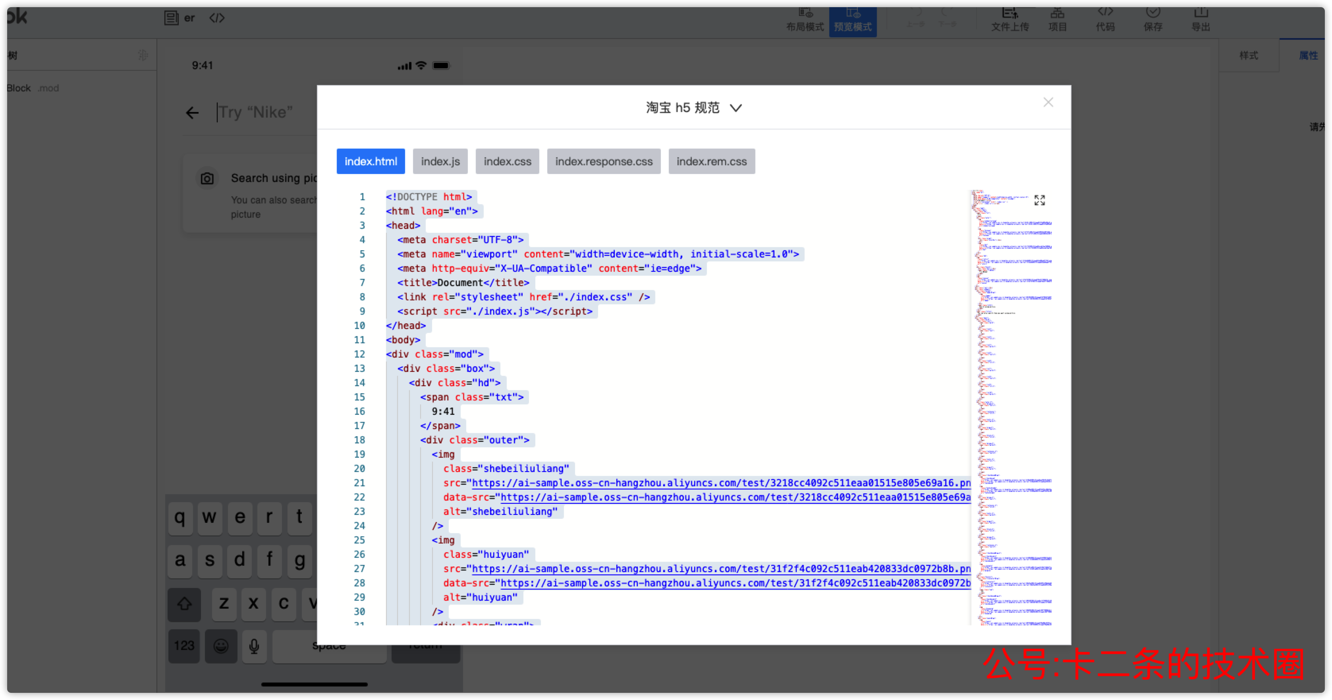This screenshot has width=1332, height=700.
Task: Click the alt="huiyuan" code line
Action: click(x=480, y=598)
